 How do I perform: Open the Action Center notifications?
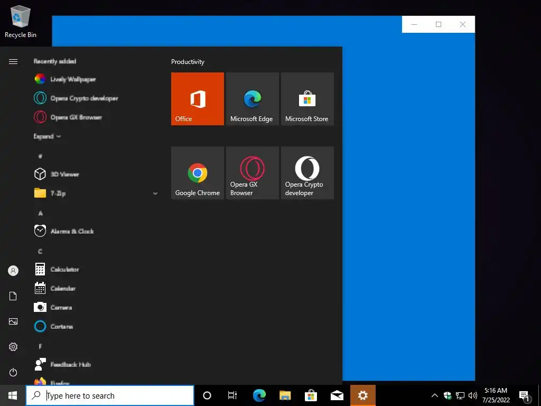pyautogui.click(x=525, y=395)
